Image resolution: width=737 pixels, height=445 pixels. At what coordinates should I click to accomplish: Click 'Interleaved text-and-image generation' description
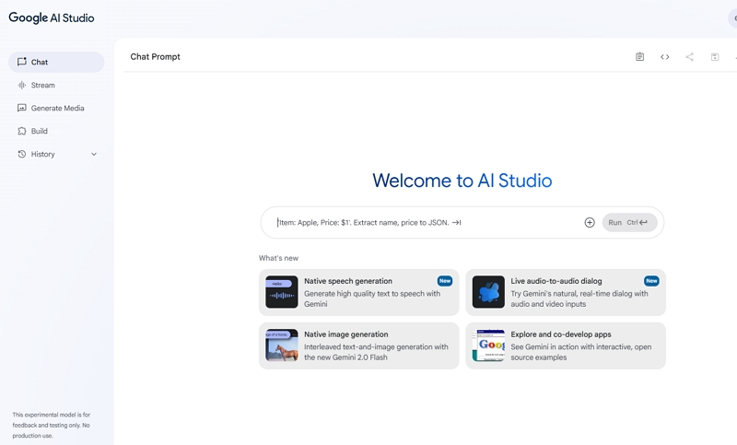[x=376, y=352]
